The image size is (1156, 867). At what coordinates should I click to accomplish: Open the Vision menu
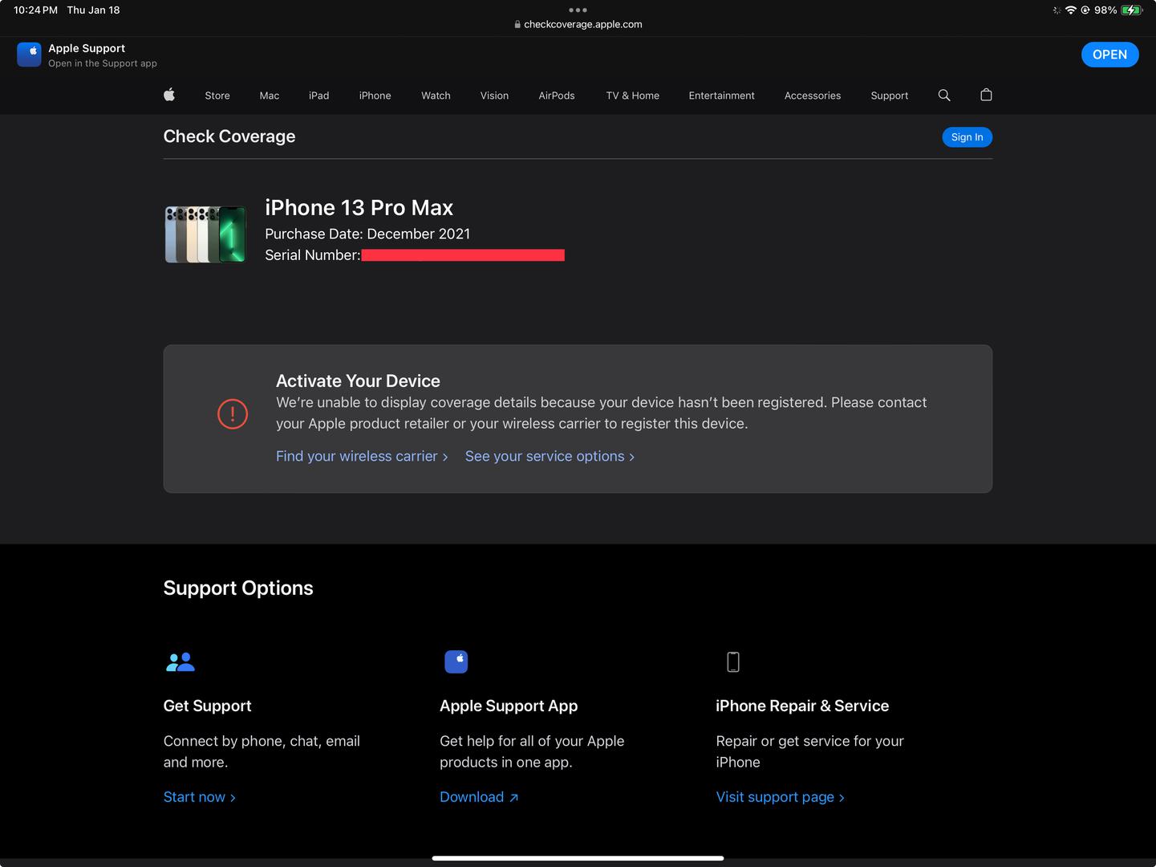coord(494,96)
